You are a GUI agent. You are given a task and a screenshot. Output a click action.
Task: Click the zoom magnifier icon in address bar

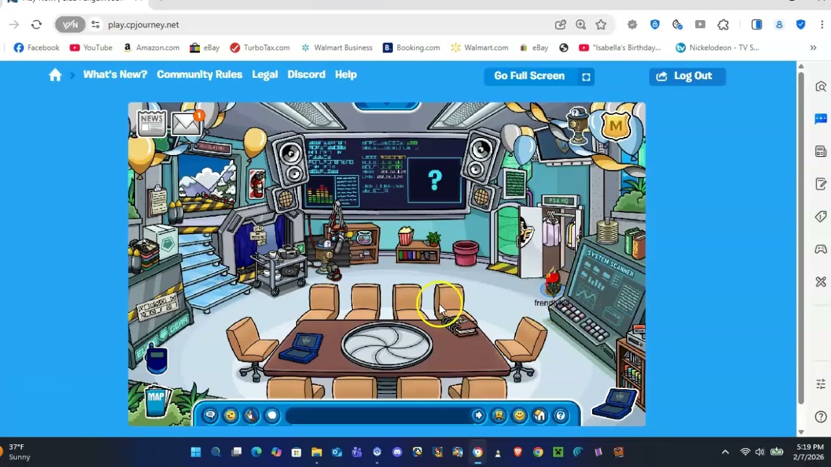[580, 25]
